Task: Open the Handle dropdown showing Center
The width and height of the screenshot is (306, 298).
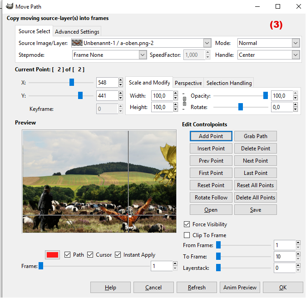Action: 268,55
